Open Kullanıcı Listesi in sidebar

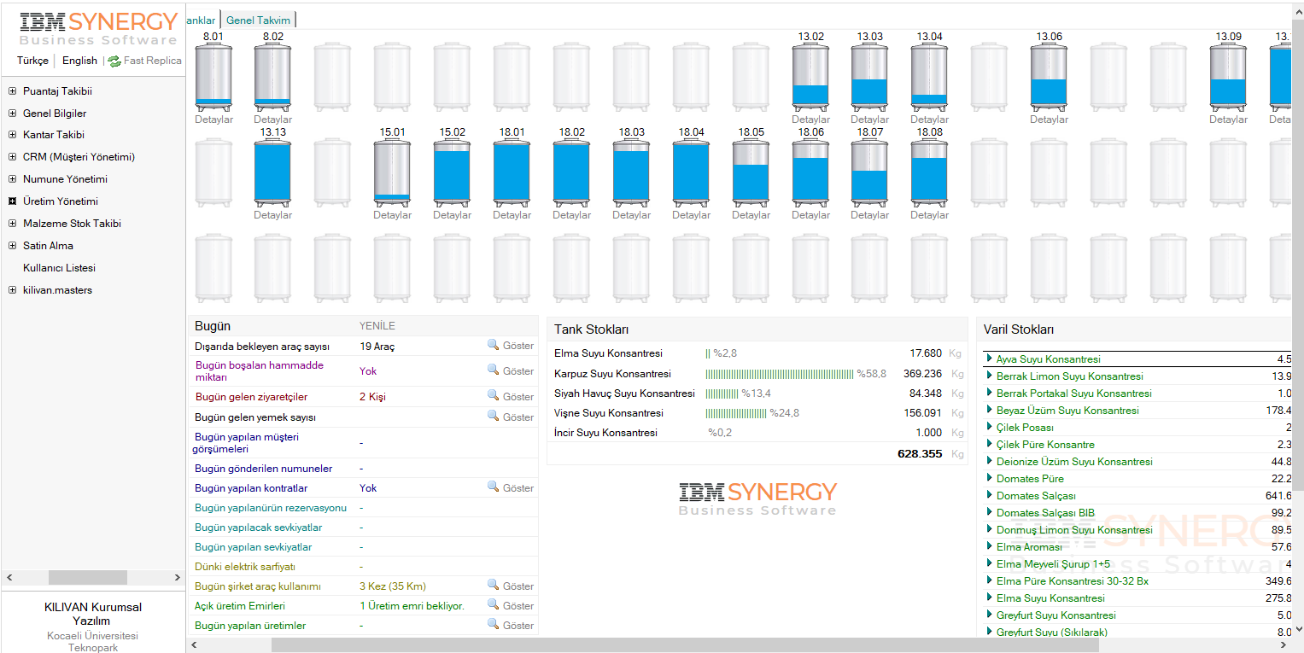59,268
